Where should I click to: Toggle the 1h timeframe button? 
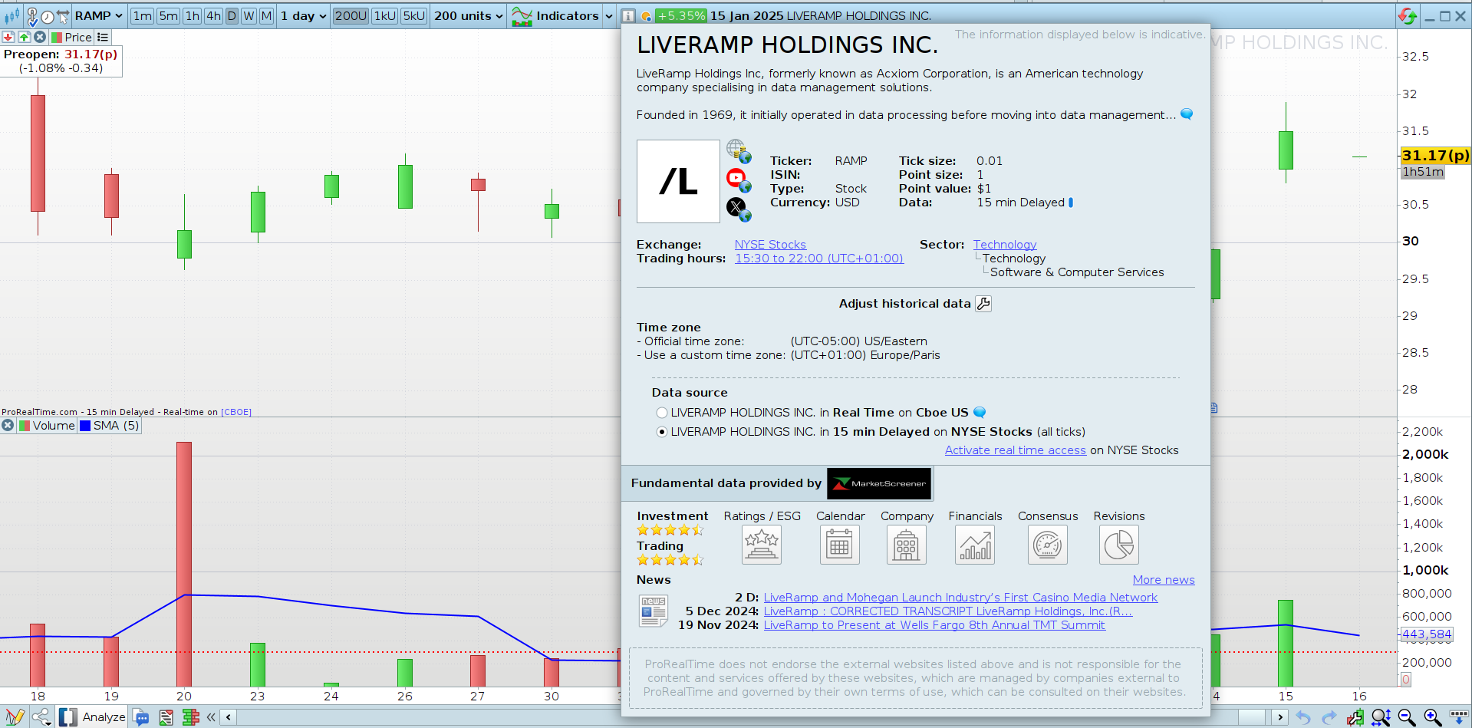[x=193, y=16]
